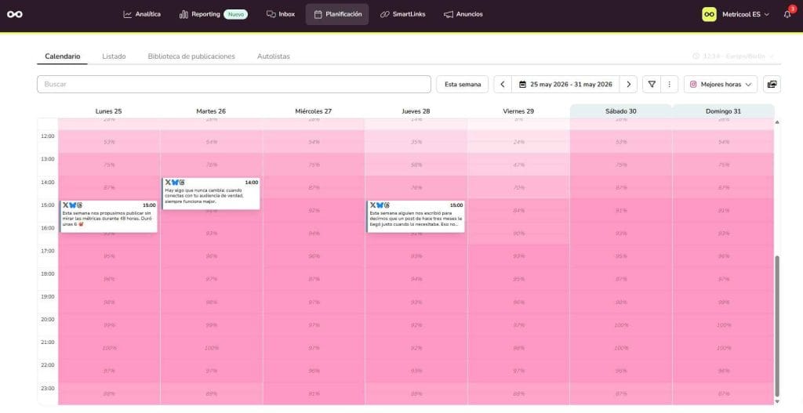803x413 pixels.
Task: Click the X icon on Lunes 15:00 post
Action: (x=65, y=205)
